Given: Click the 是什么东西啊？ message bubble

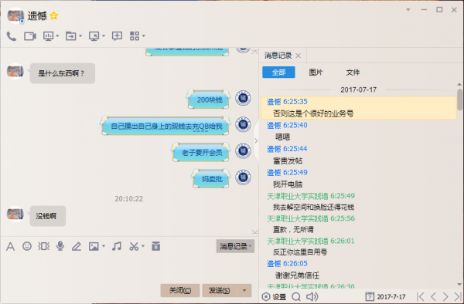Looking at the screenshot, I should click(63, 73).
